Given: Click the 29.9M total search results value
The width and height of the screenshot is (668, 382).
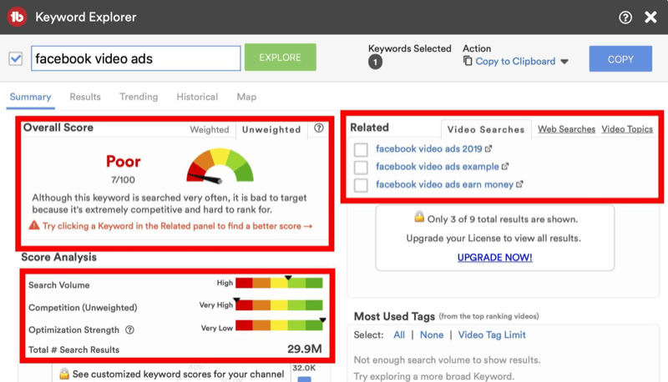Looking at the screenshot, I should tap(305, 349).
